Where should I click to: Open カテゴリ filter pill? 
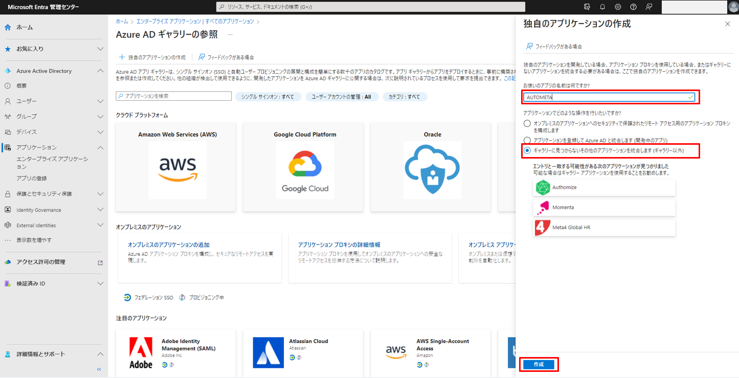(x=404, y=97)
